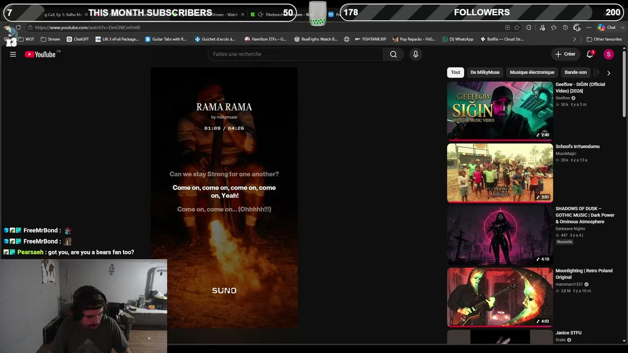Open YouTube notifications bell

(x=590, y=54)
